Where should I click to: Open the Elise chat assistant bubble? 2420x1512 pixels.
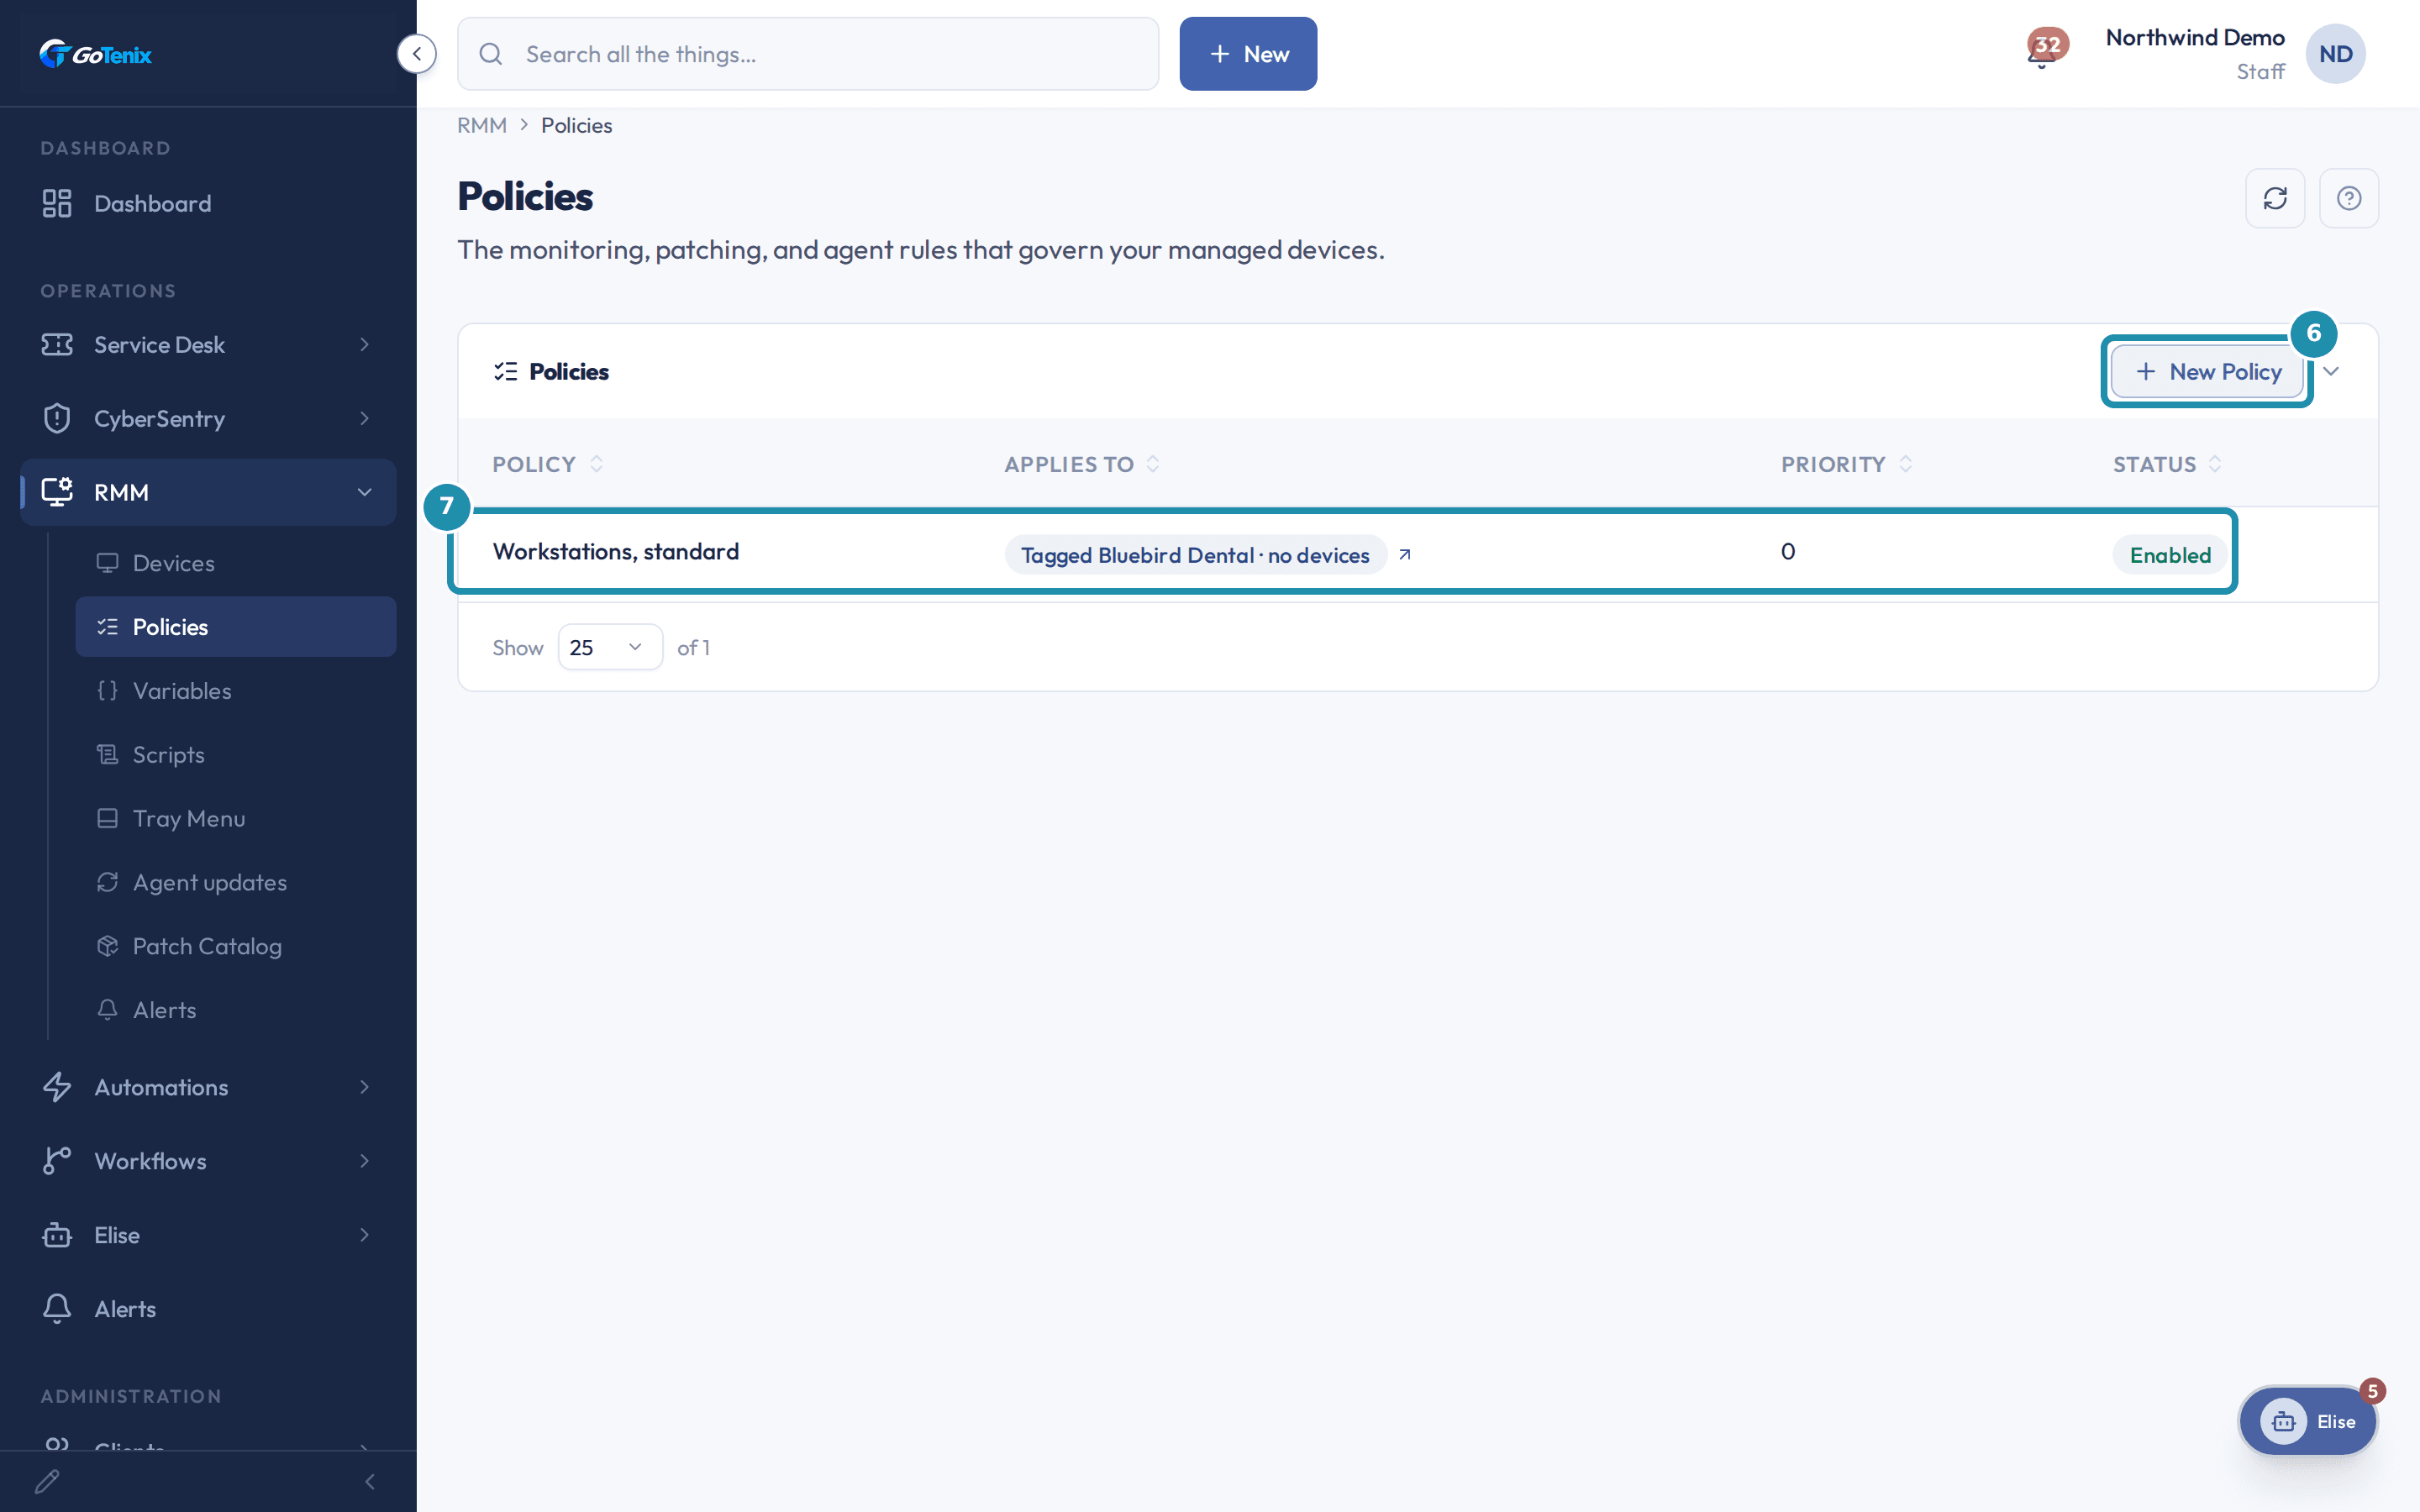[x=2308, y=1421]
